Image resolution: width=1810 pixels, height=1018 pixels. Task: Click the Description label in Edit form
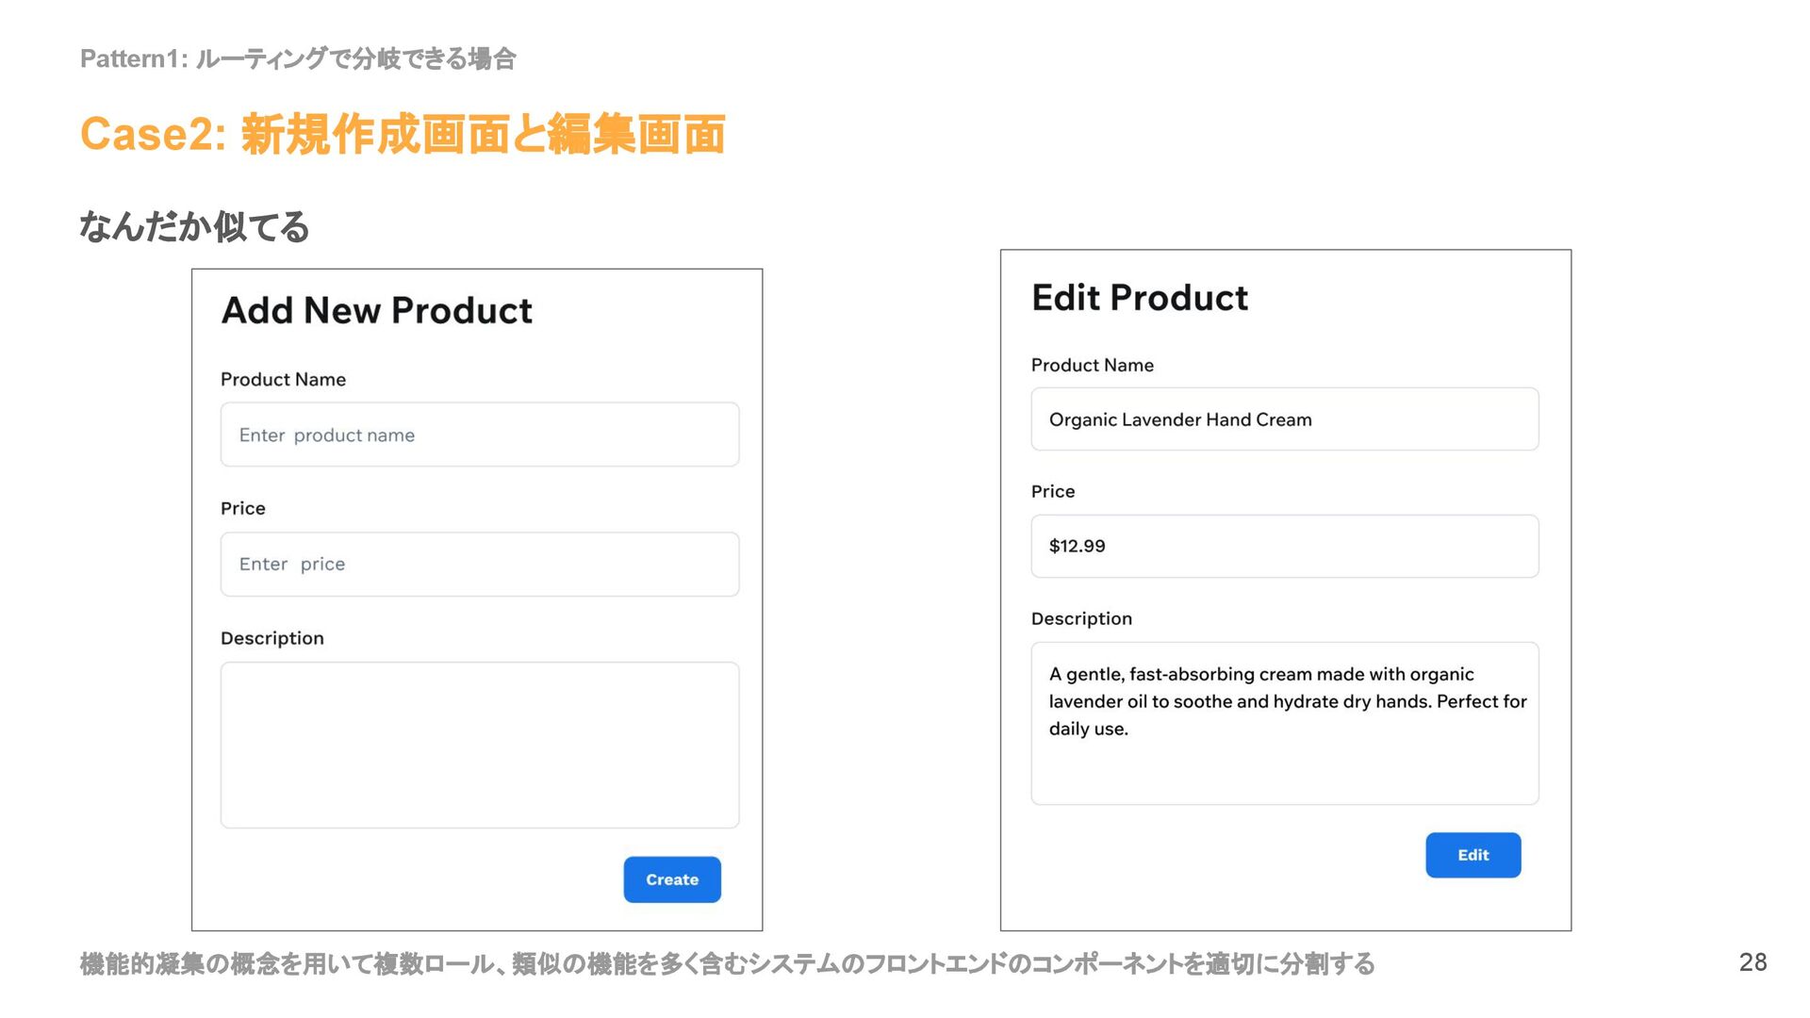1081,618
